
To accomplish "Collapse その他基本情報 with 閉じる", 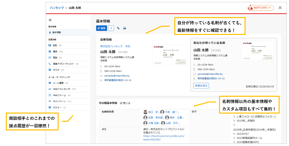I will click(125, 103).
